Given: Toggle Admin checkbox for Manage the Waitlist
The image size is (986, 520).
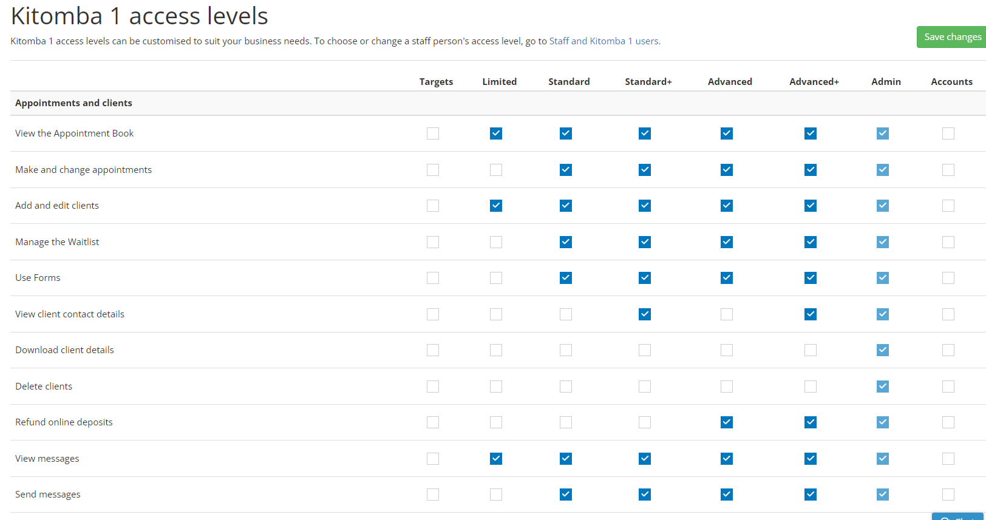Looking at the screenshot, I should 883,242.
